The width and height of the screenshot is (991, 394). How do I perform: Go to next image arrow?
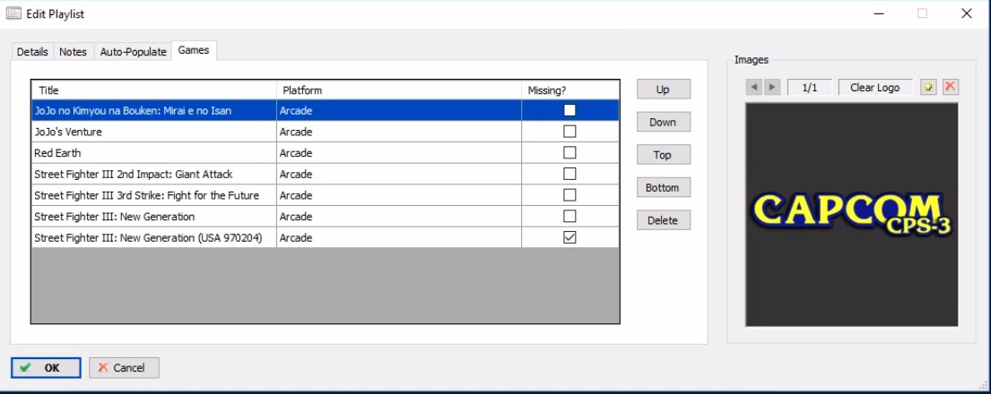point(771,87)
